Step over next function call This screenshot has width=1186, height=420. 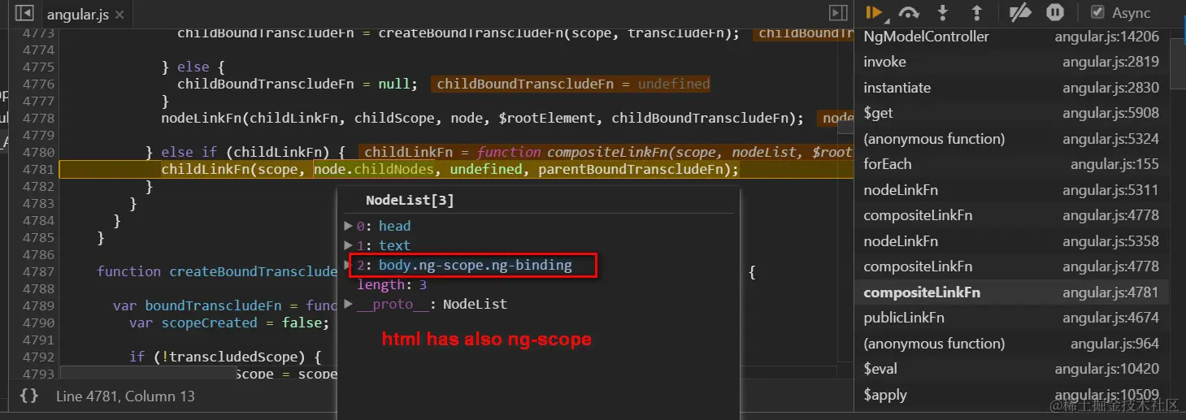coord(909,13)
